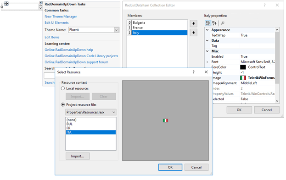Open Online RadDomainUpDown support forum link
286x180 pixels.
click(x=76, y=62)
